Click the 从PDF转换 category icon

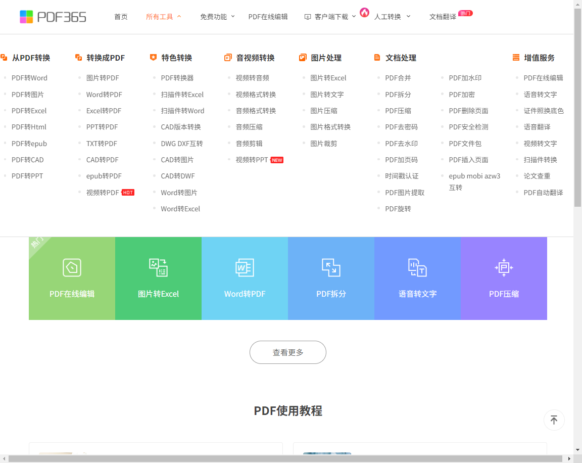coord(4,58)
